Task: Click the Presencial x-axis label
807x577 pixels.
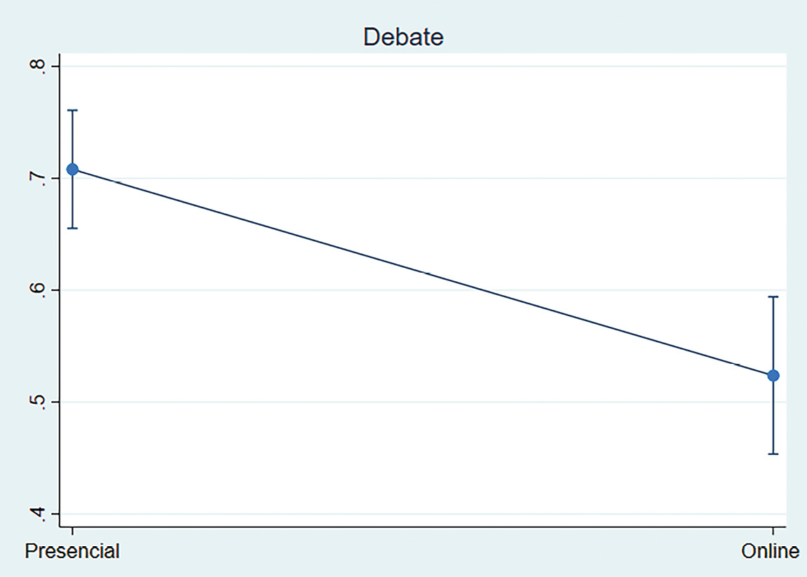Action: click(x=72, y=551)
